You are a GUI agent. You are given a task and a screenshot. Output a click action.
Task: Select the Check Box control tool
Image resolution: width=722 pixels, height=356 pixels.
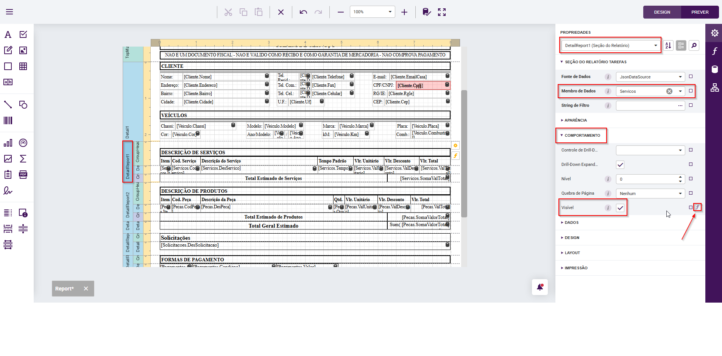click(x=23, y=34)
